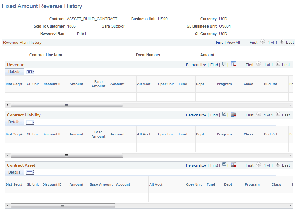Click the Dist Seq # field in Revenue grid
Viewport: 297px width, 213px height.
click(14, 96)
